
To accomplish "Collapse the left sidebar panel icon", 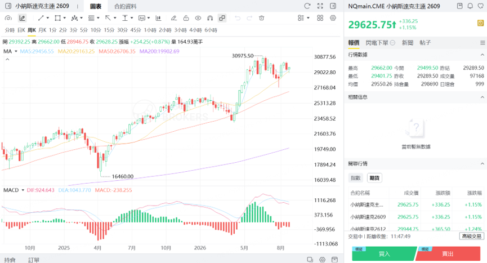I will (8, 6).
